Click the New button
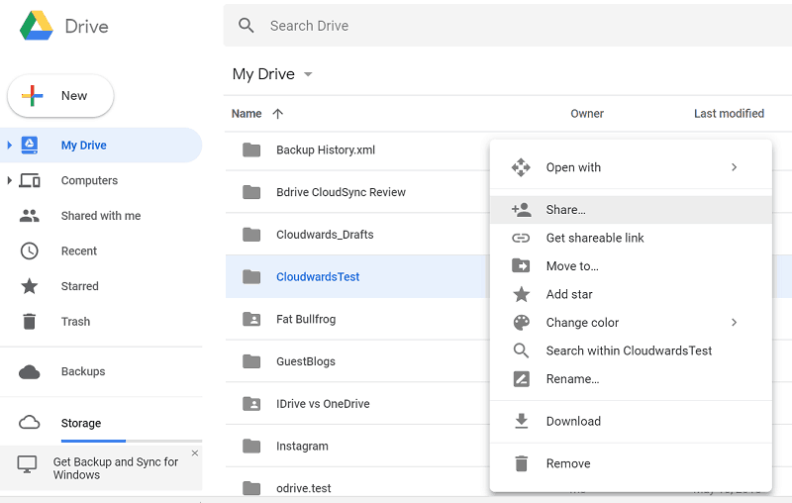792x503 pixels. 60,96
